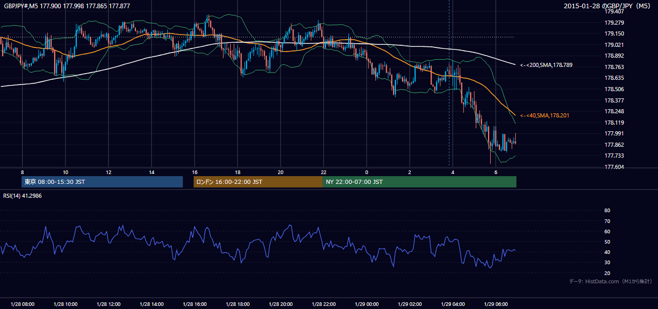This screenshot has width=658, height=309.
Task: Click the RSI scale value 60
Action: [x=607, y=231]
